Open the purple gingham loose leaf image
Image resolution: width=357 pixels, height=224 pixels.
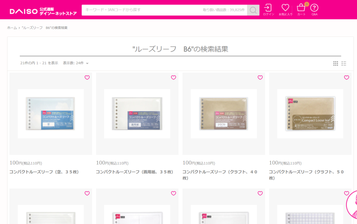click(310, 215)
